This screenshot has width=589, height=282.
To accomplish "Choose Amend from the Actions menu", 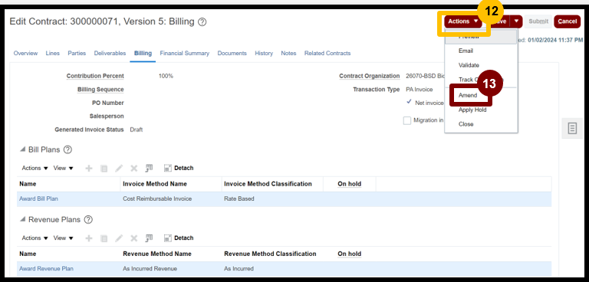I will click(x=468, y=95).
